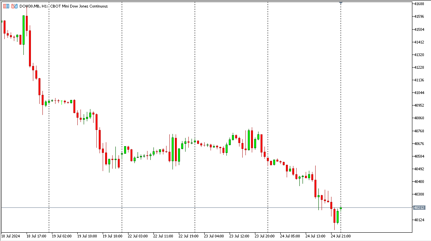Click the 41596 price scale label

click(419, 17)
